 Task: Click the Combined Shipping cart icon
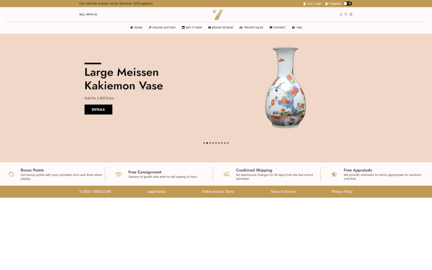click(226, 174)
